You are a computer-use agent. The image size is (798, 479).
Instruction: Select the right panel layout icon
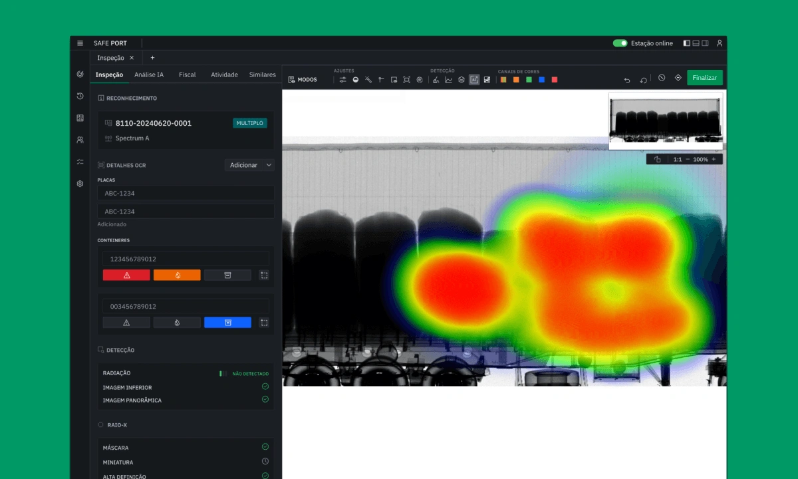tap(705, 43)
